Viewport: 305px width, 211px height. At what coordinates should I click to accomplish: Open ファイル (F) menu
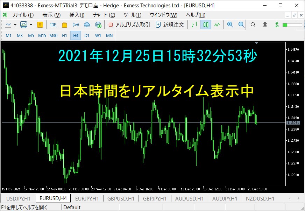coord(23,15)
